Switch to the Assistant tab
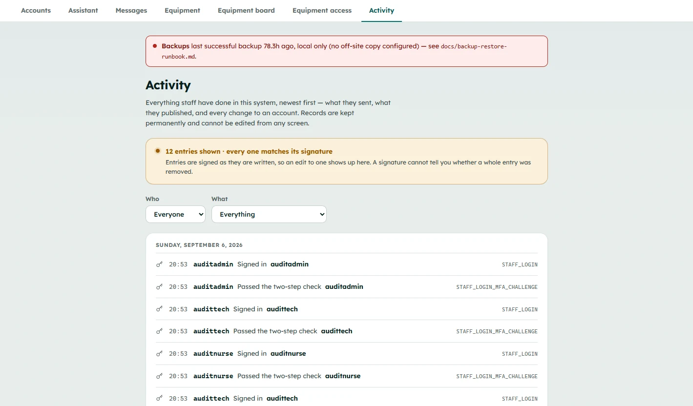 [x=83, y=10]
